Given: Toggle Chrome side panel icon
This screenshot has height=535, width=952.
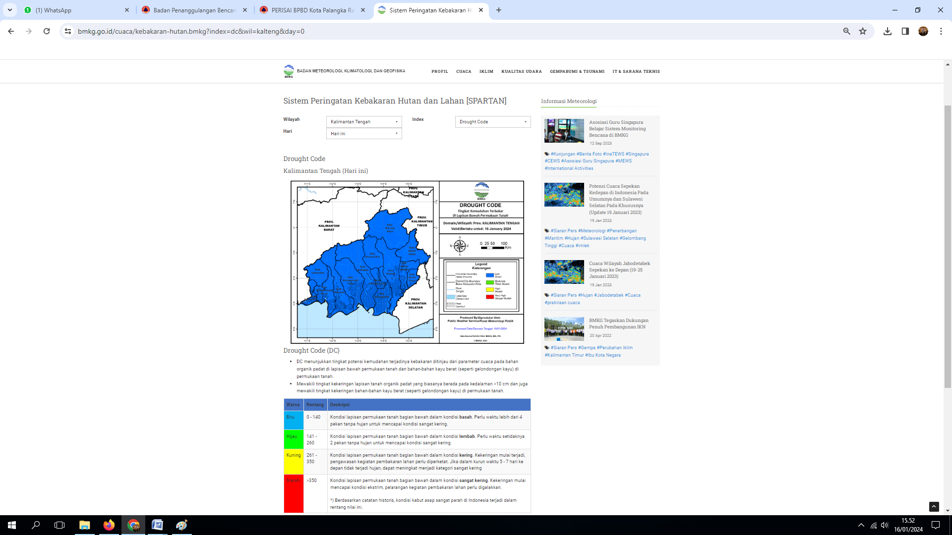Looking at the screenshot, I should click(x=905, y=31).
